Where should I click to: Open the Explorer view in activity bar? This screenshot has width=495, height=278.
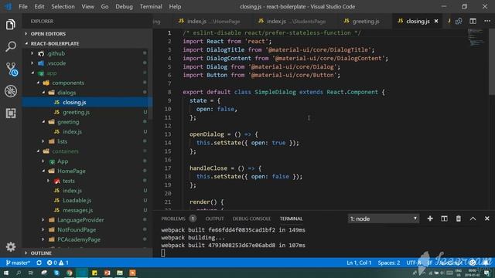coord(10,25)
